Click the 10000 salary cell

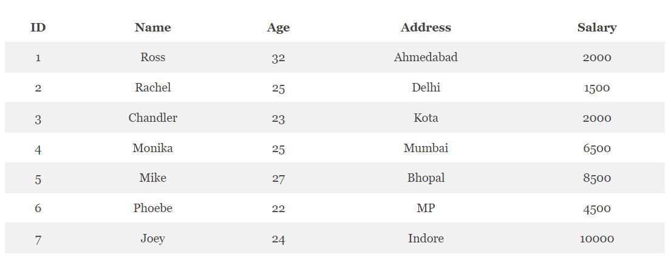[597, 239]
